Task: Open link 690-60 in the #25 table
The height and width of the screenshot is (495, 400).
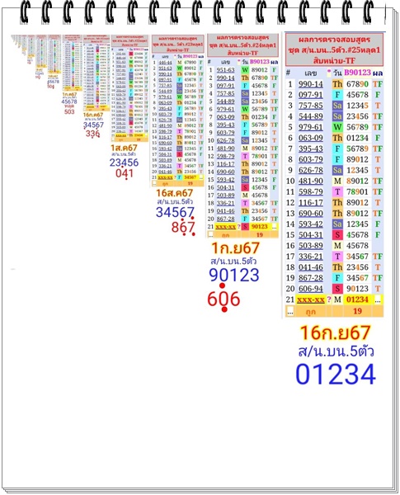Action: pos(311,213)
